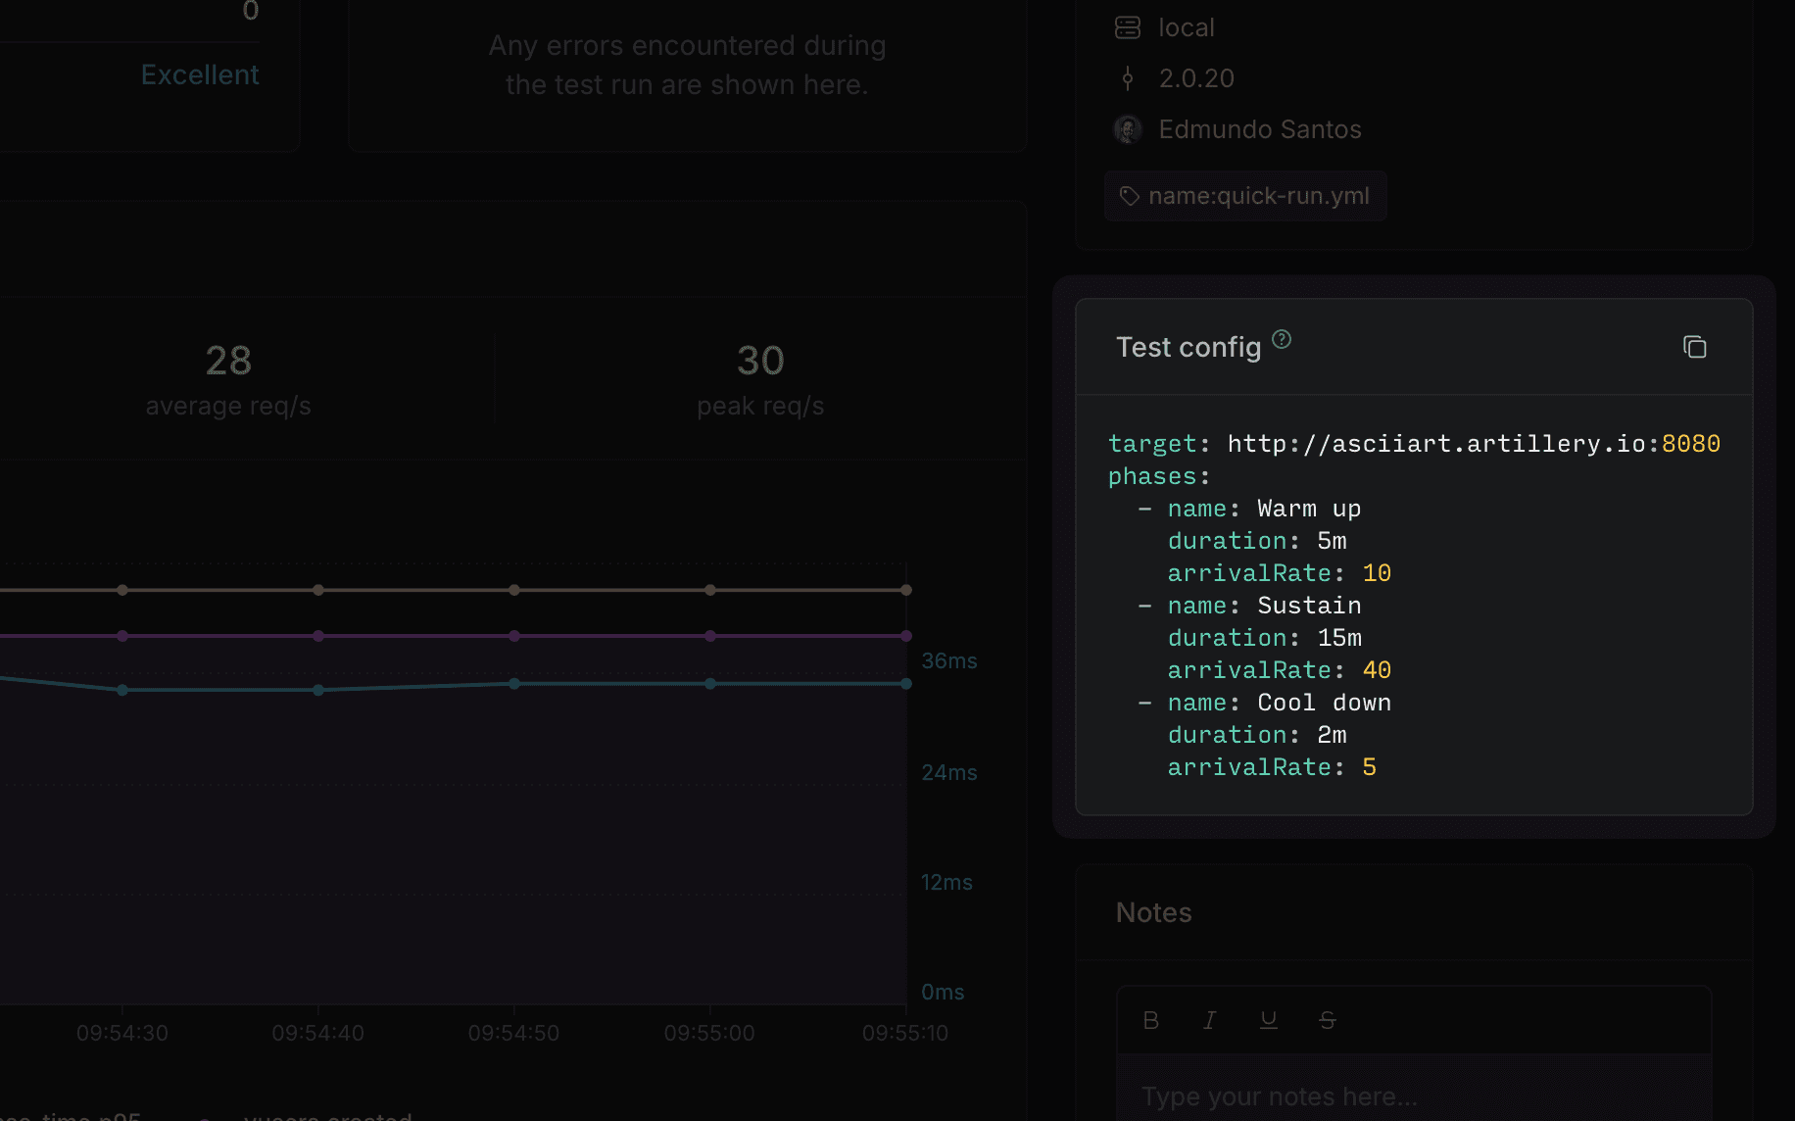Select arrivalRate value 40 in Test config

(x=1378, y=669)
